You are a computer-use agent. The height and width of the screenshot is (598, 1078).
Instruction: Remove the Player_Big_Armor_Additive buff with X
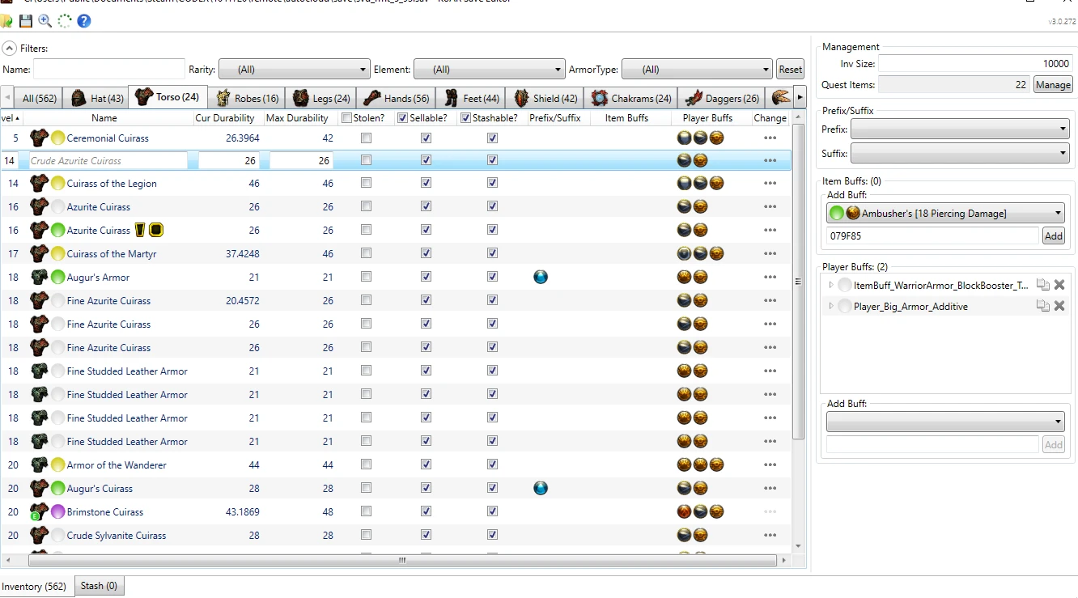tap(1059, 306)
